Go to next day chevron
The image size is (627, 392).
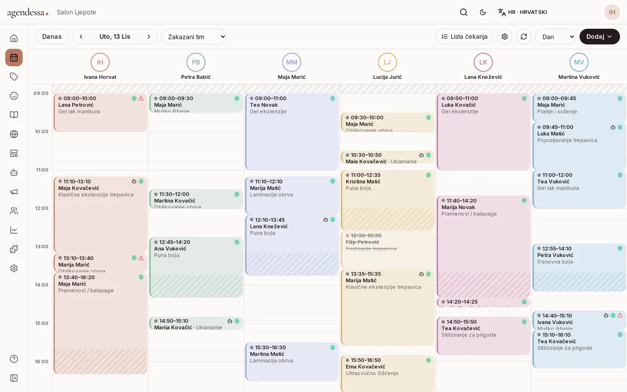149,37
